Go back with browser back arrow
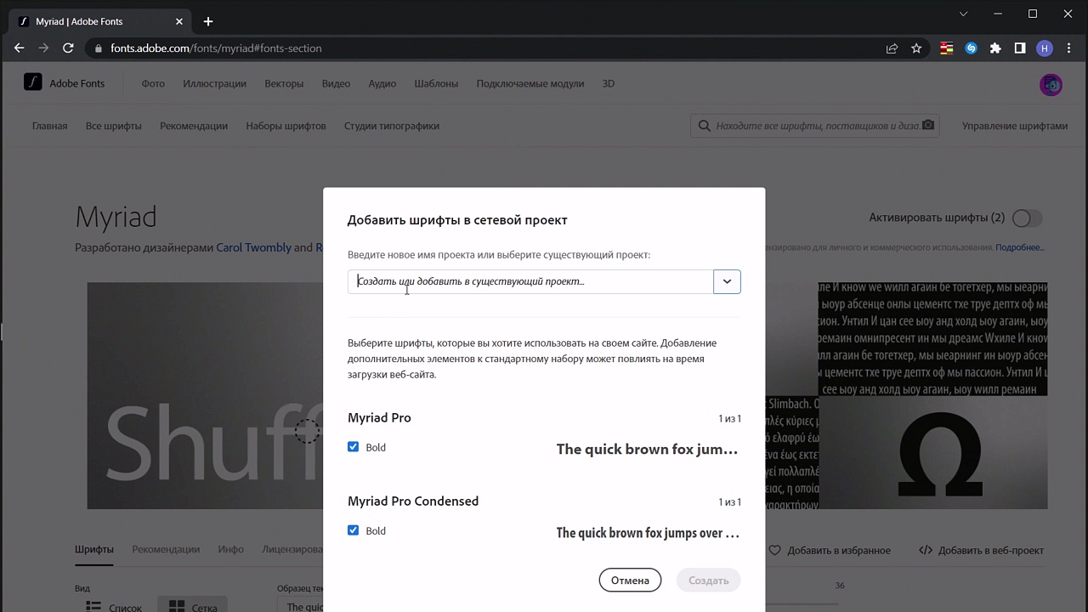 pyautogui.click(x=19, y=48)
